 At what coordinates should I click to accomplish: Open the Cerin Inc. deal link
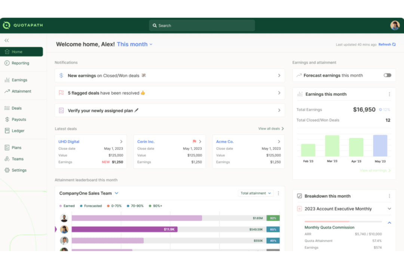146,142
